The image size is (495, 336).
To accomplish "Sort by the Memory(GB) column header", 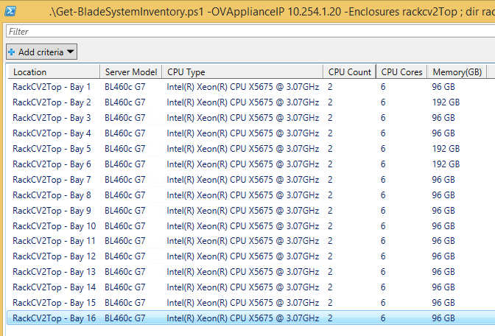I will (x=457, y=72).
